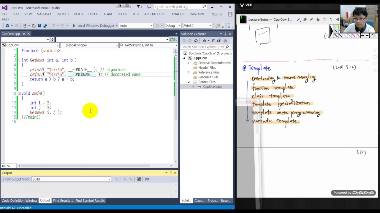
Task: Click Home icon in Solution Explorer
Action: (x=196, y=41)
